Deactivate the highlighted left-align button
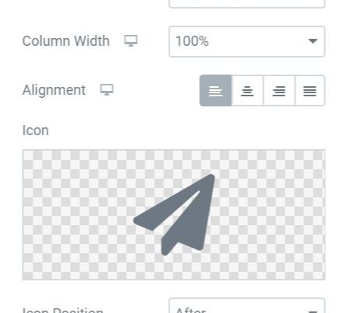The width and height of the screenshot is (343, 313). click(215, 91)
